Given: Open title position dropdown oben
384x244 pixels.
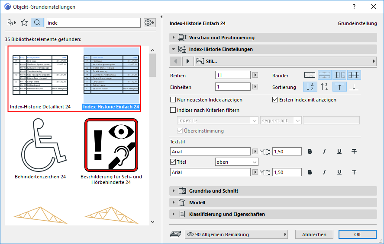Looking at the screenshot, I should tap(236, 162).
